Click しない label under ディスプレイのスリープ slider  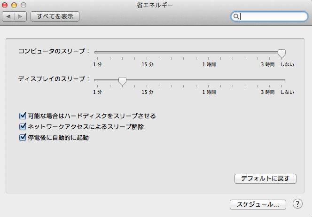tap(287, 92)
